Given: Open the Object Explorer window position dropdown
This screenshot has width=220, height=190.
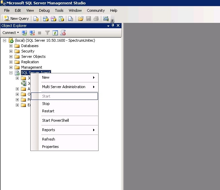Looking at the screenshot, I should [x=108, y=26].
